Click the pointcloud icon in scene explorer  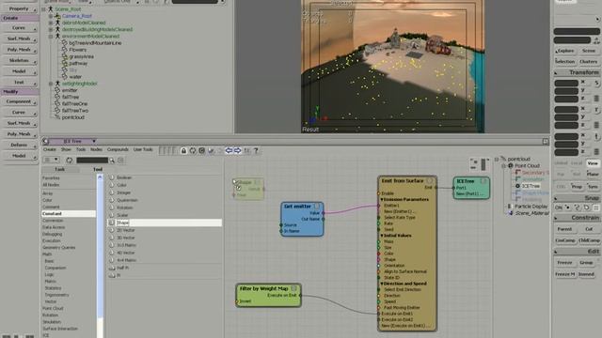pyautogui.click(x=57, y=117)
